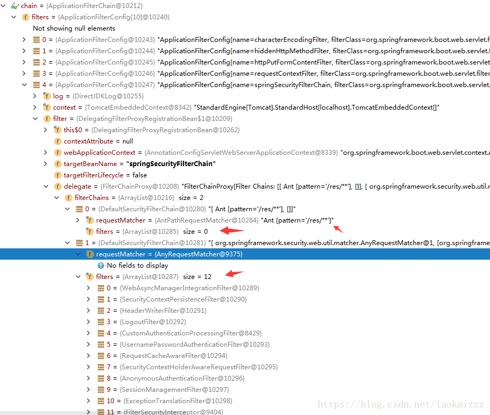
Task: Click field icon beside delegate
Action: pyautogui.click(x=58, y=186)
